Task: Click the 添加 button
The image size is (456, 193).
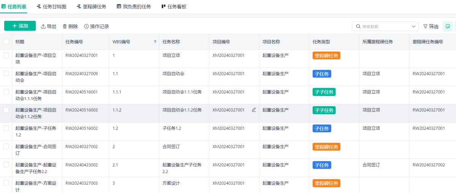Action: 20,26
